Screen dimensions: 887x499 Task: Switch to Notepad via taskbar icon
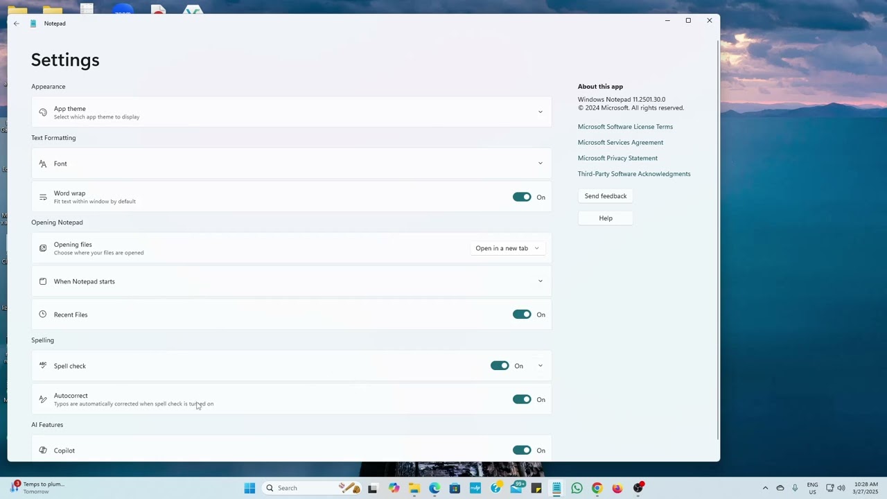[x=556, y=488]
